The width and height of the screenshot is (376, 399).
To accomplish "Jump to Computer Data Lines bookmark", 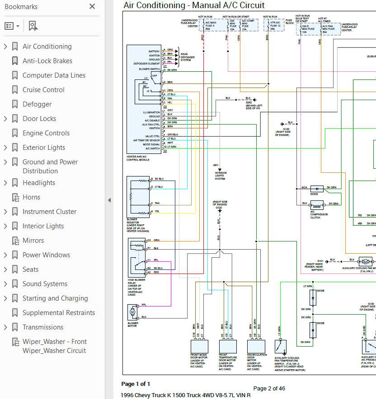I will click(54, 75).
